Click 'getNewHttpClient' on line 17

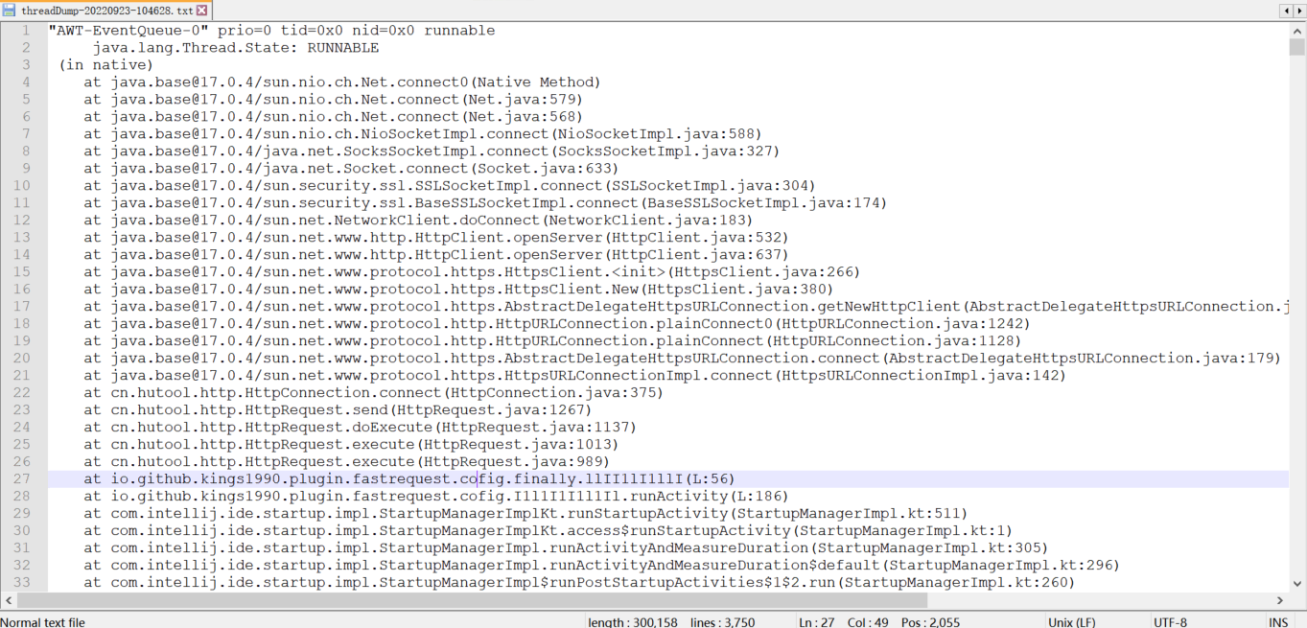pos(888,307)
